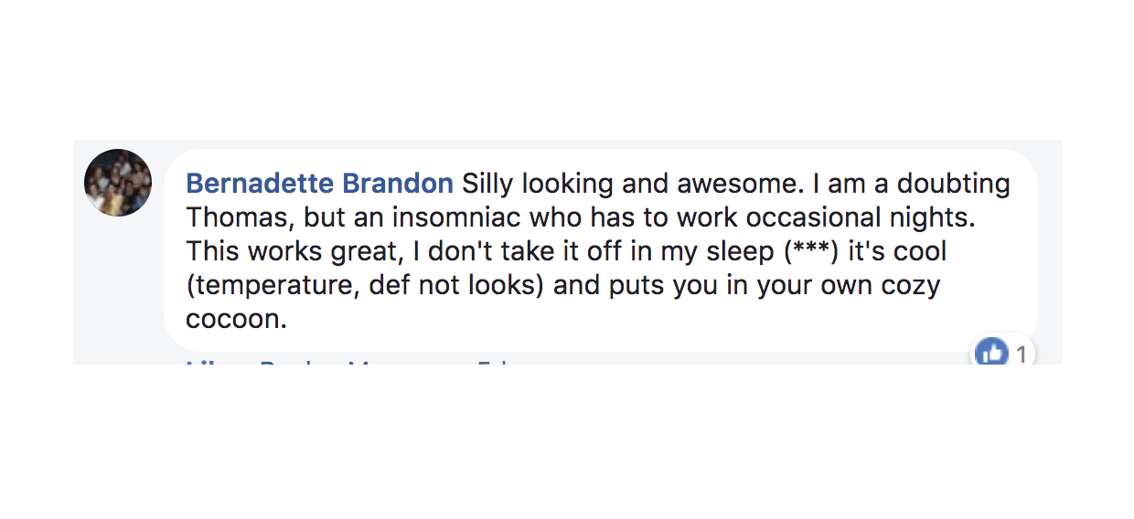
Task: Click the word "cocoon" in the comment
Action: pos(233,320)
